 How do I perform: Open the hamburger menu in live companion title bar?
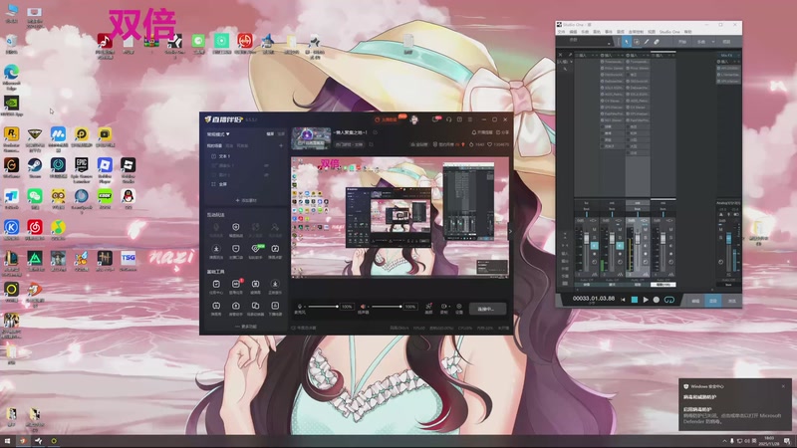[470, 119]
